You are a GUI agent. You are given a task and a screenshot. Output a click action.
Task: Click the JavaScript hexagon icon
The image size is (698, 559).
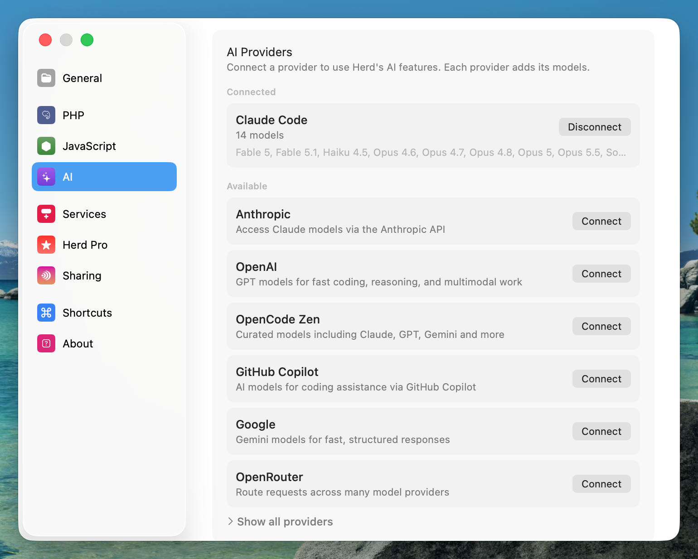pos(46,146)
